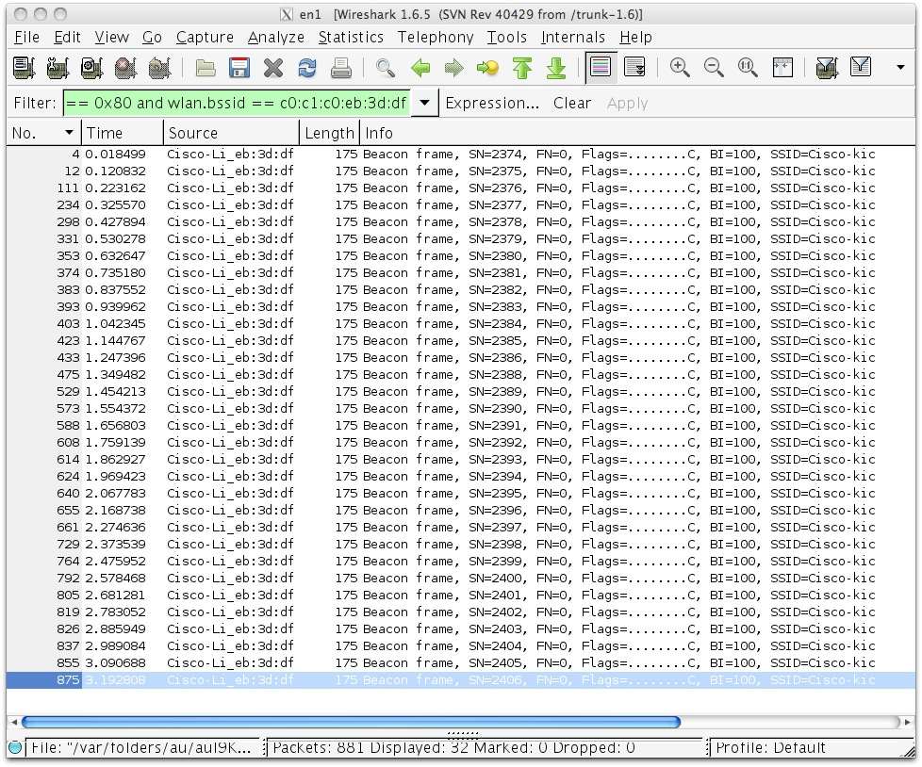
Task: Open the Telephony menu
Action: pyautogui.click(x=436, y=37)
